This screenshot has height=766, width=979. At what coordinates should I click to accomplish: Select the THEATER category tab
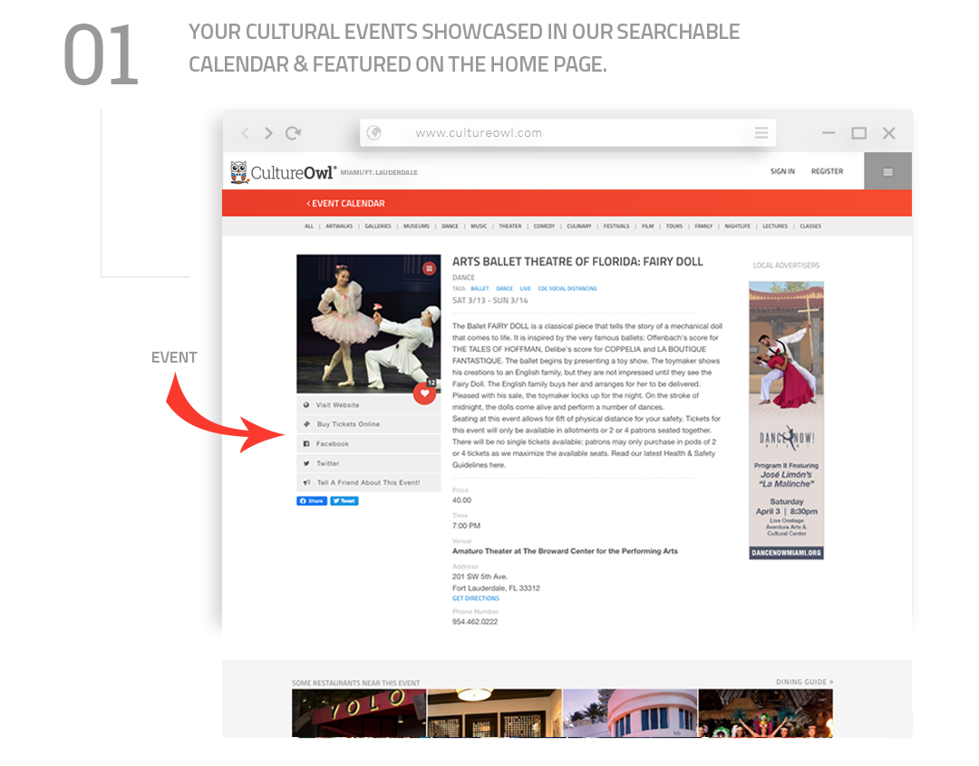[510, 226]
